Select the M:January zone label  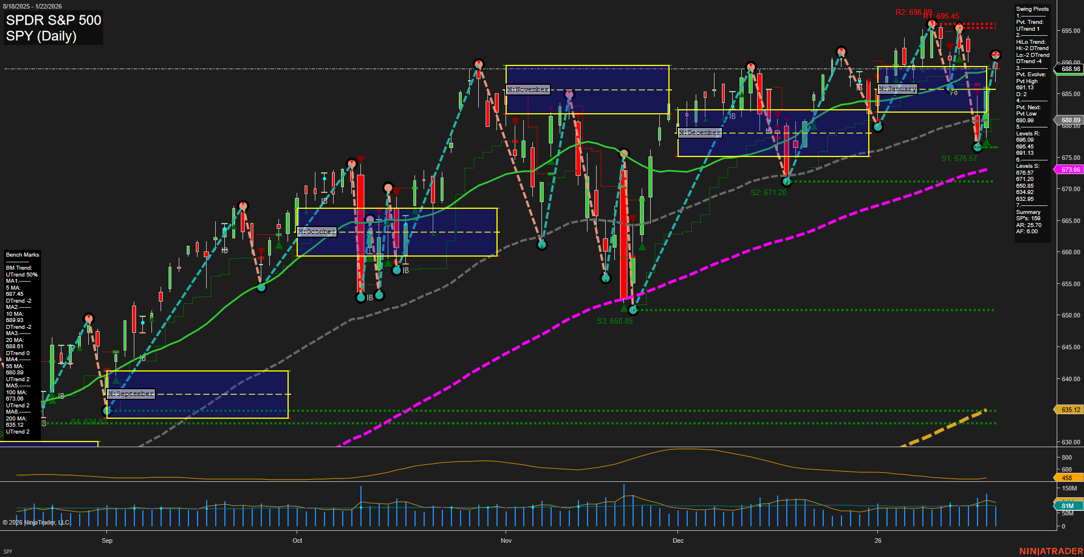(x=898, y=89)
